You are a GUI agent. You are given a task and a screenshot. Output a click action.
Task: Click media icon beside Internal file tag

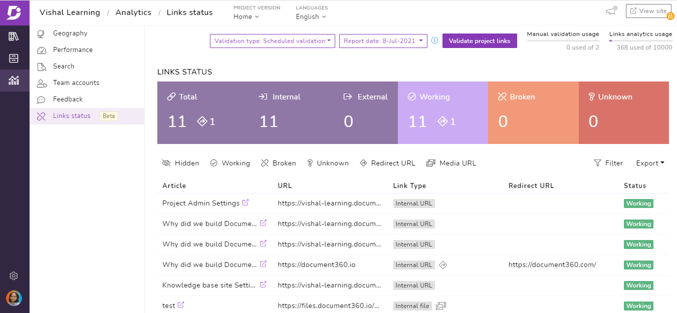[440, 306]
